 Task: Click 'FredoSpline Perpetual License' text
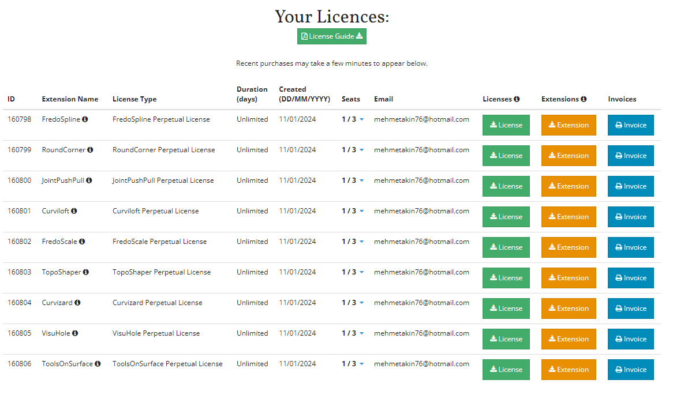161,119
